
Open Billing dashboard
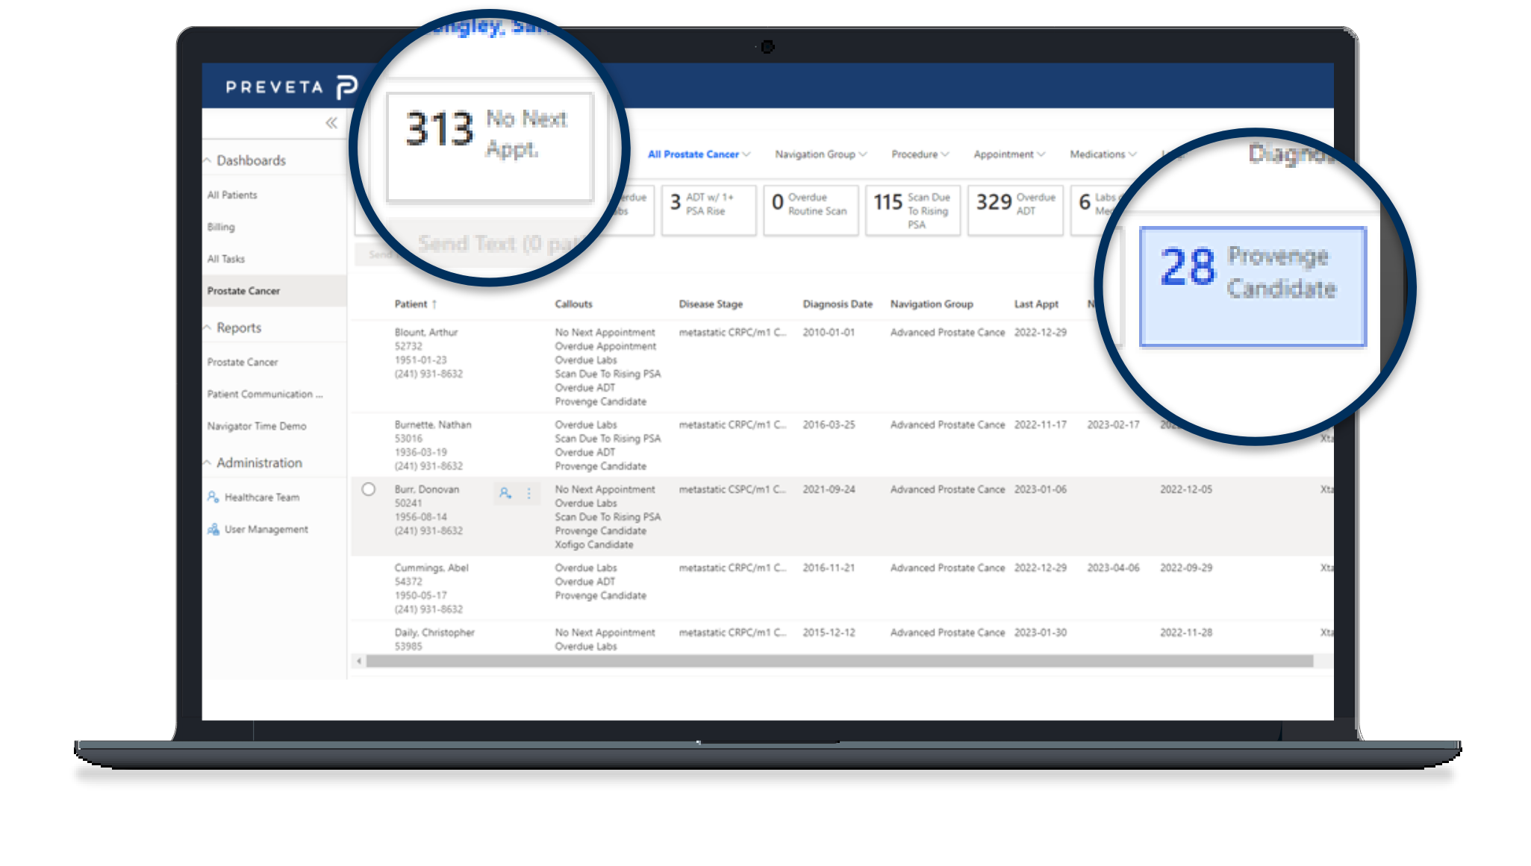coord(221,227)
